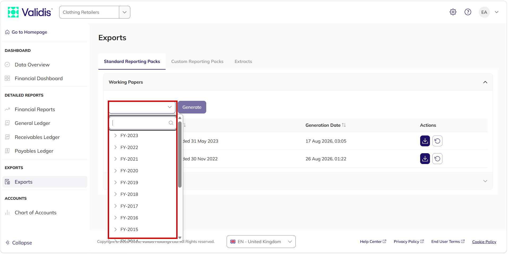Open Data Overview in sidebar
The image size is (508, 254).
[32, 65]
